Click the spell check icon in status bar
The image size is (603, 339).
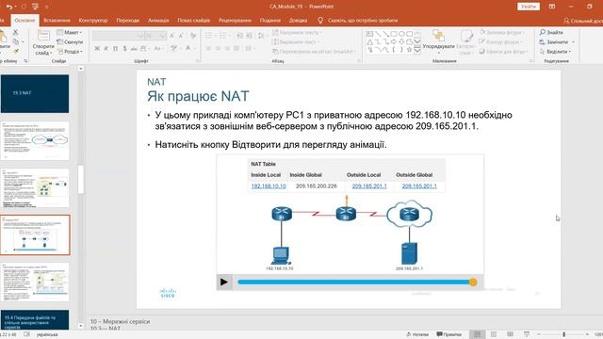pos(26,334)
